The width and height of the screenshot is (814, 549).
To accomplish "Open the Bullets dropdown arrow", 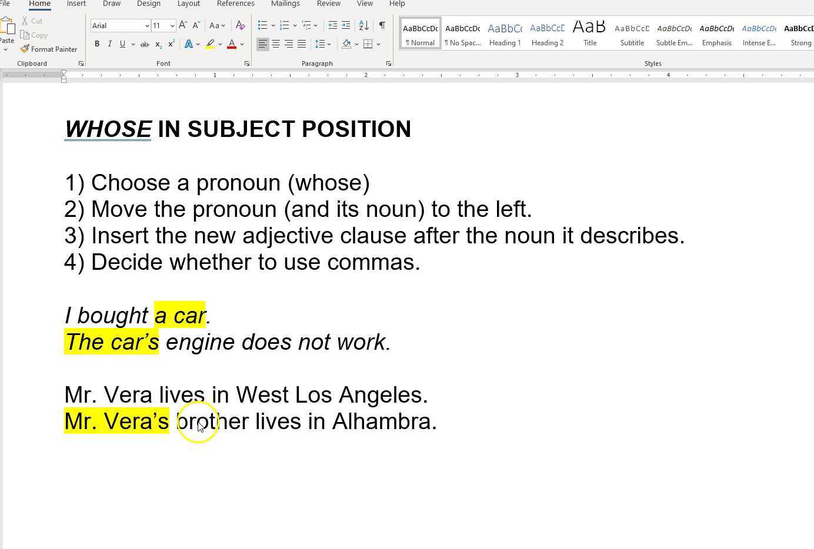I will point(273,25).
